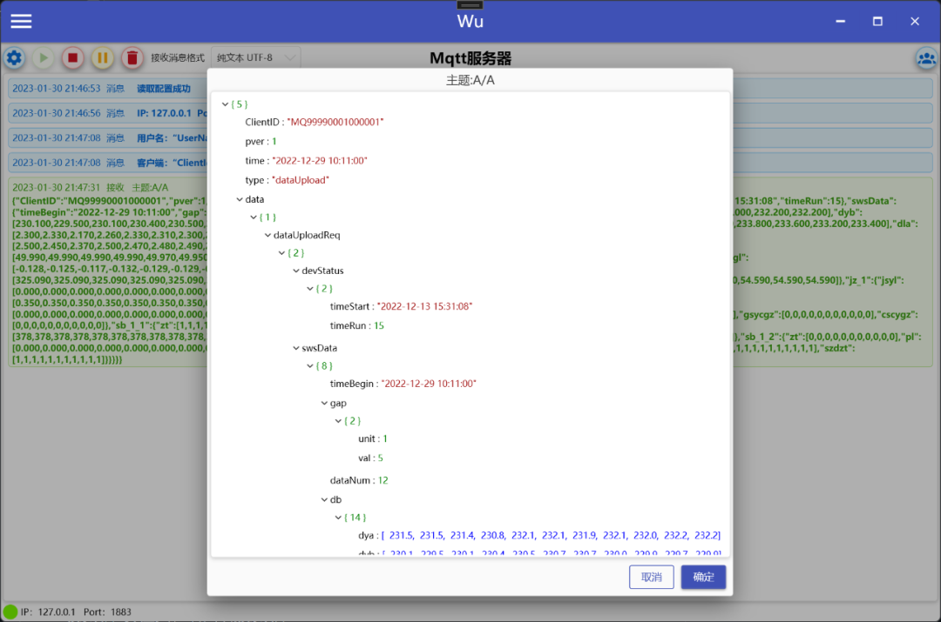Clear messages with the trash icon
Viewport: 941px width, 622px height.
[x=132, y=58]
